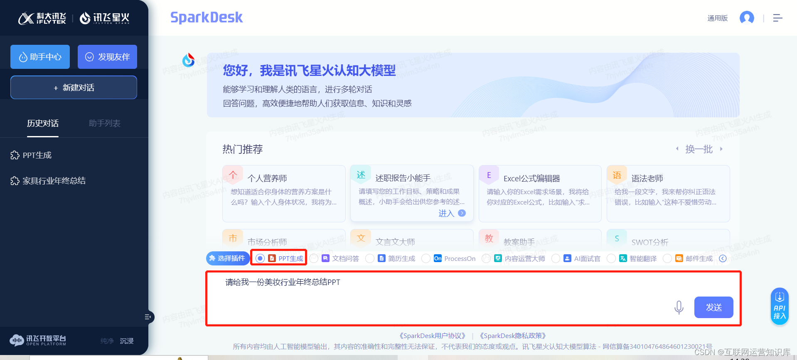Start a new chat with 新建对话
This screenshot has width=797, height=360.
tap(74, 88)
